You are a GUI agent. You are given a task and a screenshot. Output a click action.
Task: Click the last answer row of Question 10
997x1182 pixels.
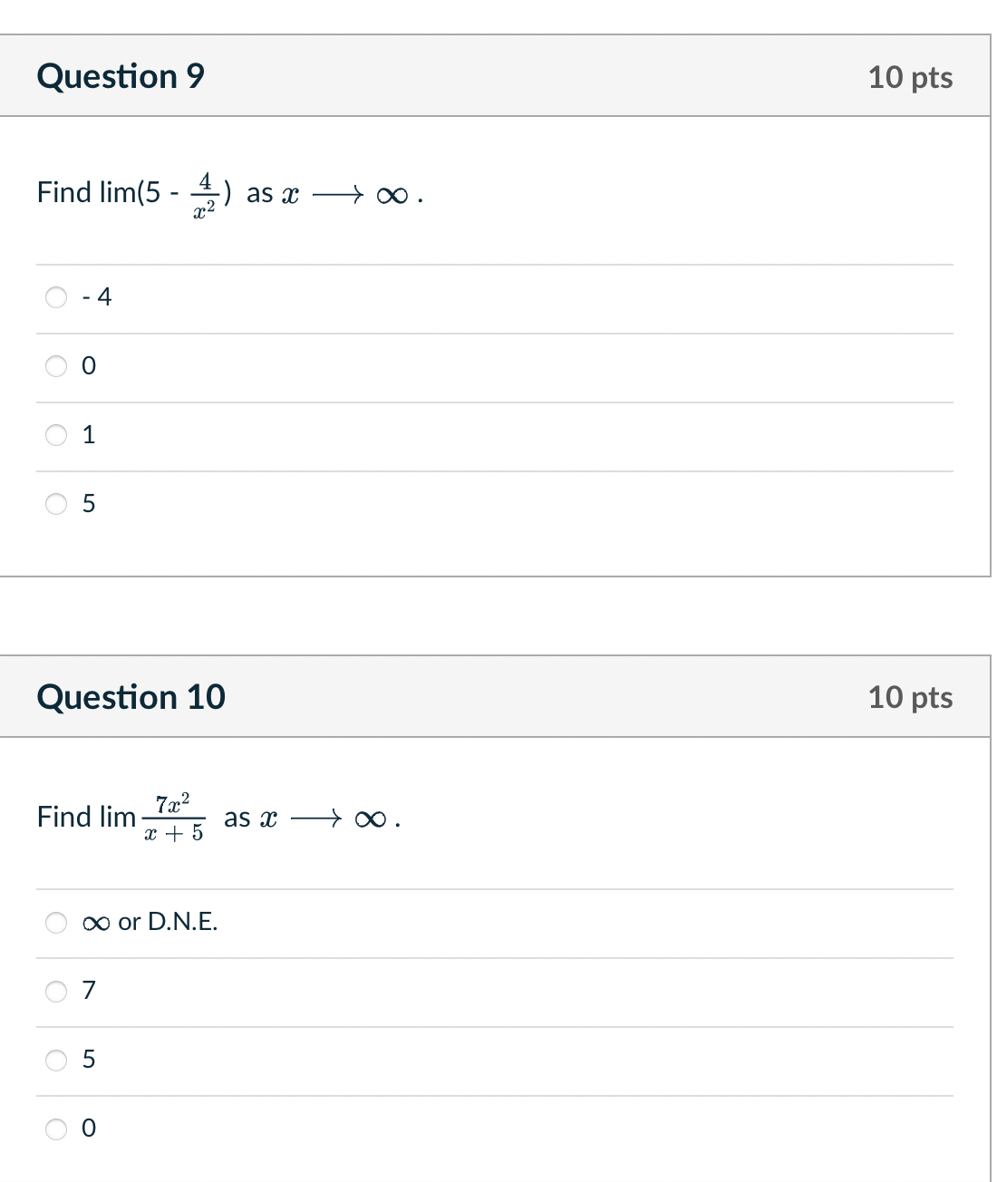(x=363, y=1129)
